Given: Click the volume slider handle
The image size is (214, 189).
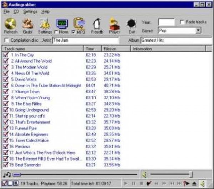Looking at the screenshot, I should [x=191, y=174].
